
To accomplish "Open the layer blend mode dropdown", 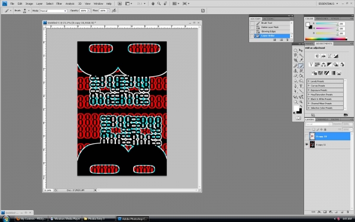I will (318, 124).
